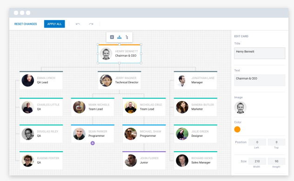Click top-middle resize handle of selected card
Image resolution: width=294 pixels, height=181 pixels.
point(119,45)
